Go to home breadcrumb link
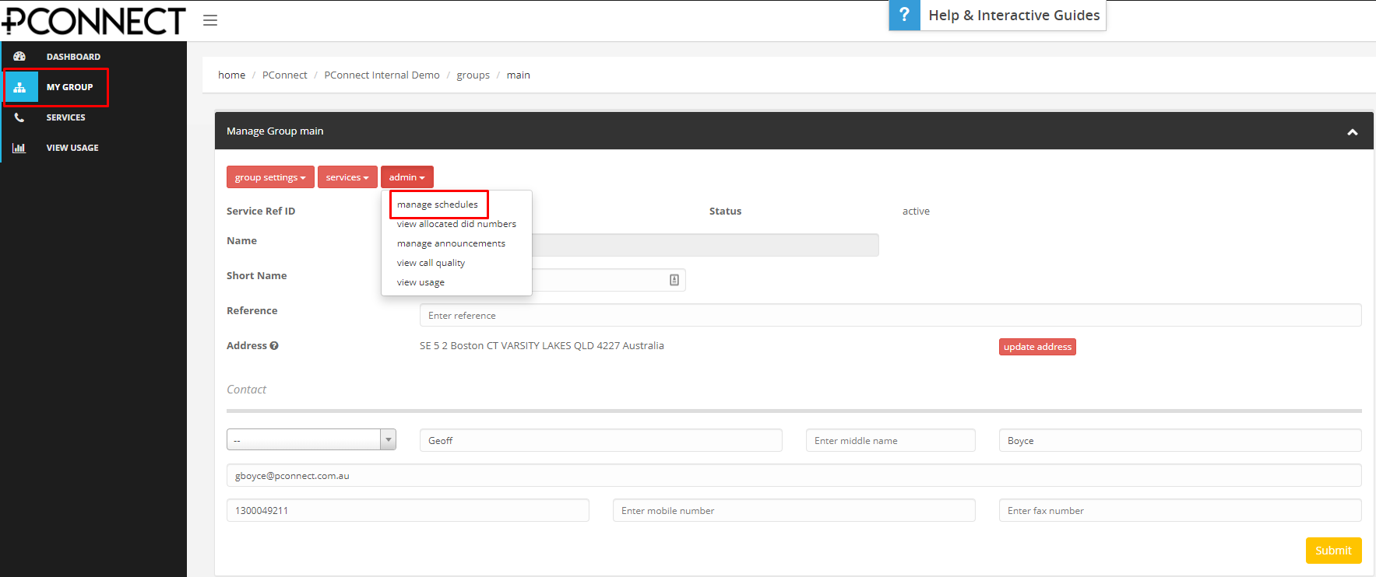This screenshot has width=1376, height=577. click(231, 75)
